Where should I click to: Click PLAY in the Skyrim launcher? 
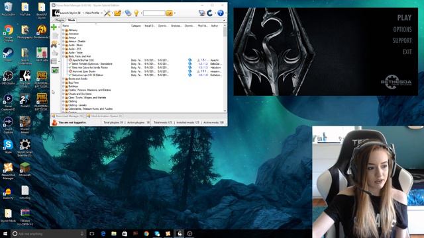point(404,18)
